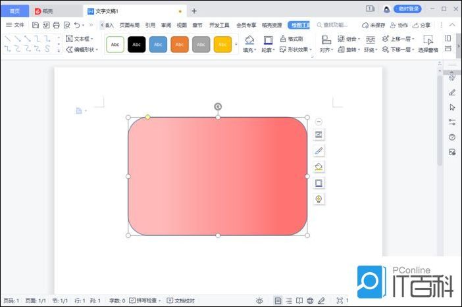Image resolution: width=462 pixels, height=307 pixels.
Task: Click the undo arrow in quick access toolbar
Action: point(77,25)
